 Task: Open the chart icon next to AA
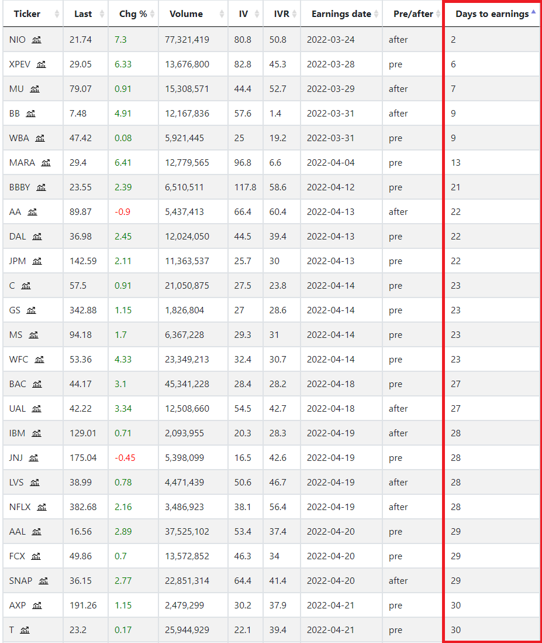pyautogui.click(x=32, y=212)
